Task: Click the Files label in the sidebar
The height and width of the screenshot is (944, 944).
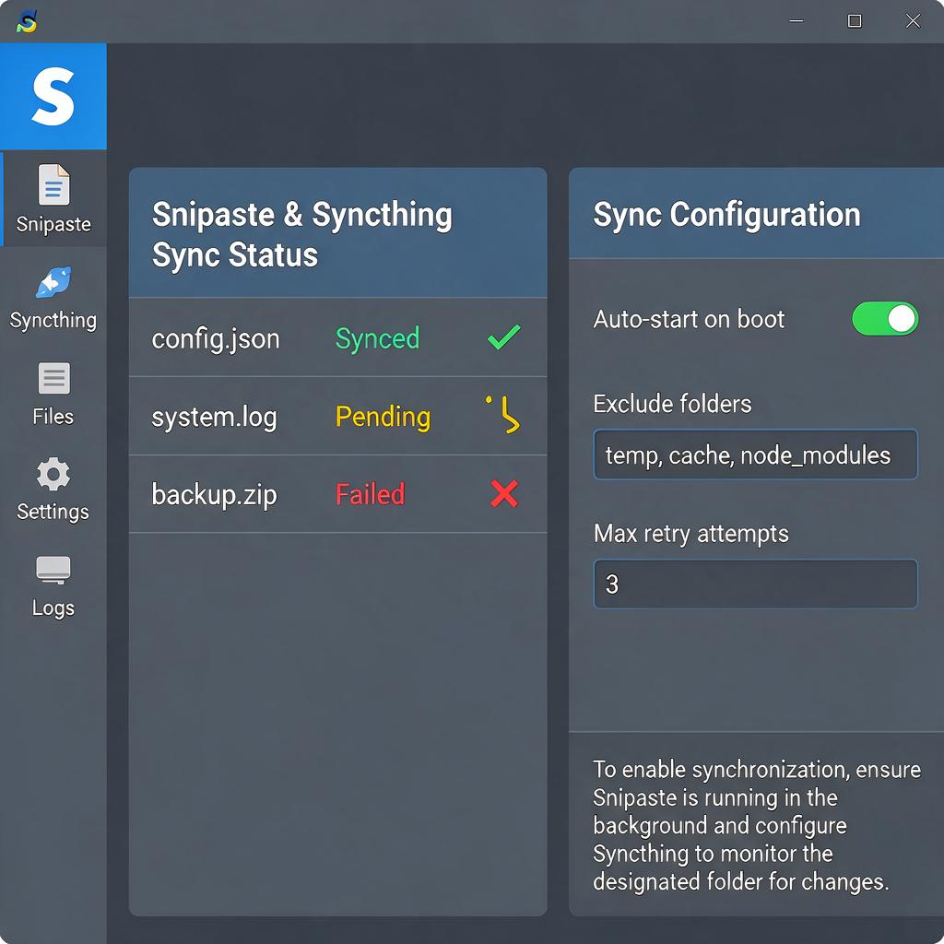Action: pos(53,417)
